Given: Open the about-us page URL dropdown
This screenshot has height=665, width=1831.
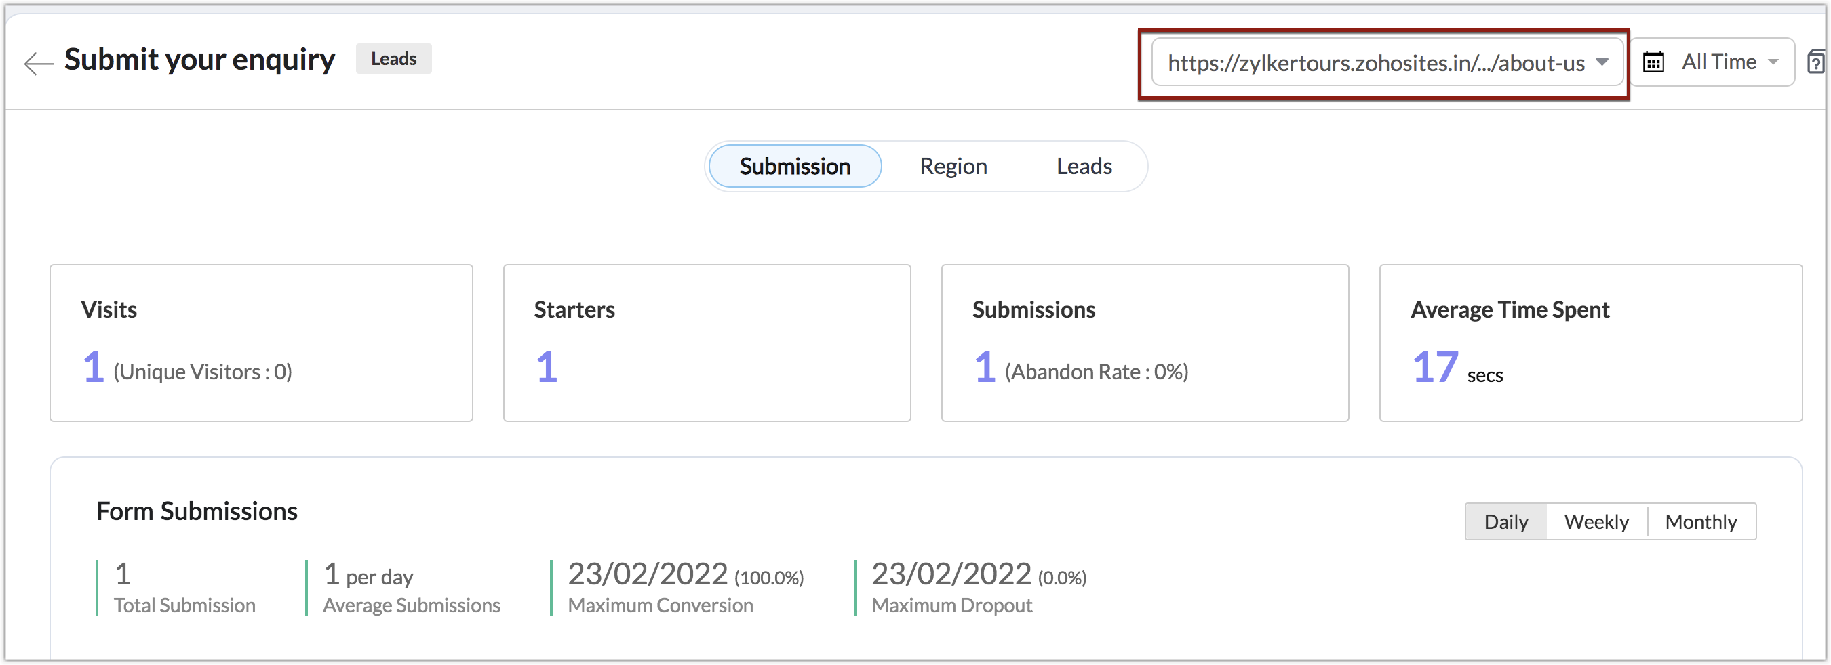Looking at the screenshot, I should tap(1376, 63).
